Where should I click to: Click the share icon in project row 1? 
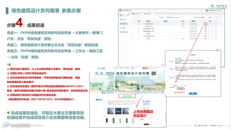[x=209, y=24]
